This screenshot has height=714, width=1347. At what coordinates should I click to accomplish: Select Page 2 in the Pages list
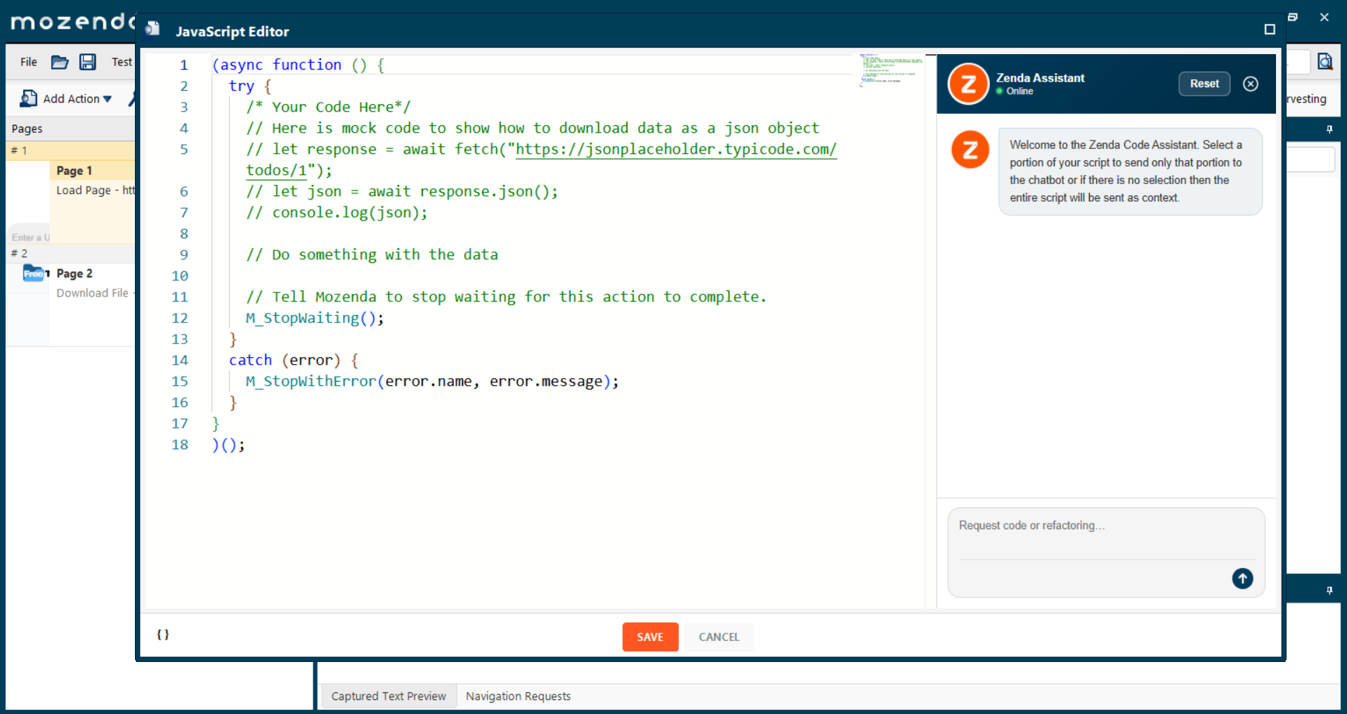click(x=74, y=273)
